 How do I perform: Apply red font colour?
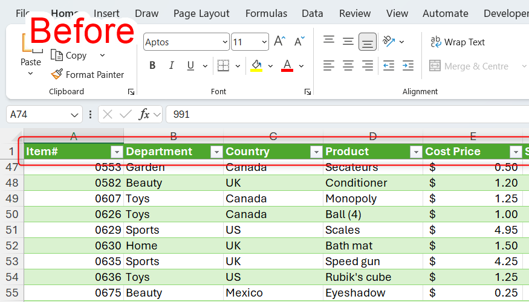[x=287, y=66]
